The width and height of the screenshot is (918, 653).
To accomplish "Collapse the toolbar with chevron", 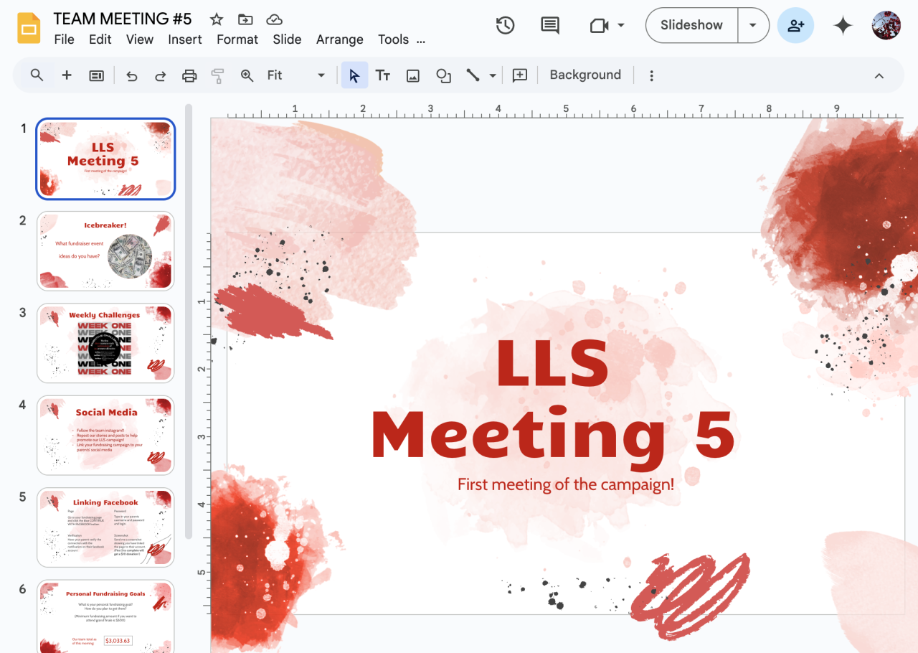I will [x=879, y=75].
